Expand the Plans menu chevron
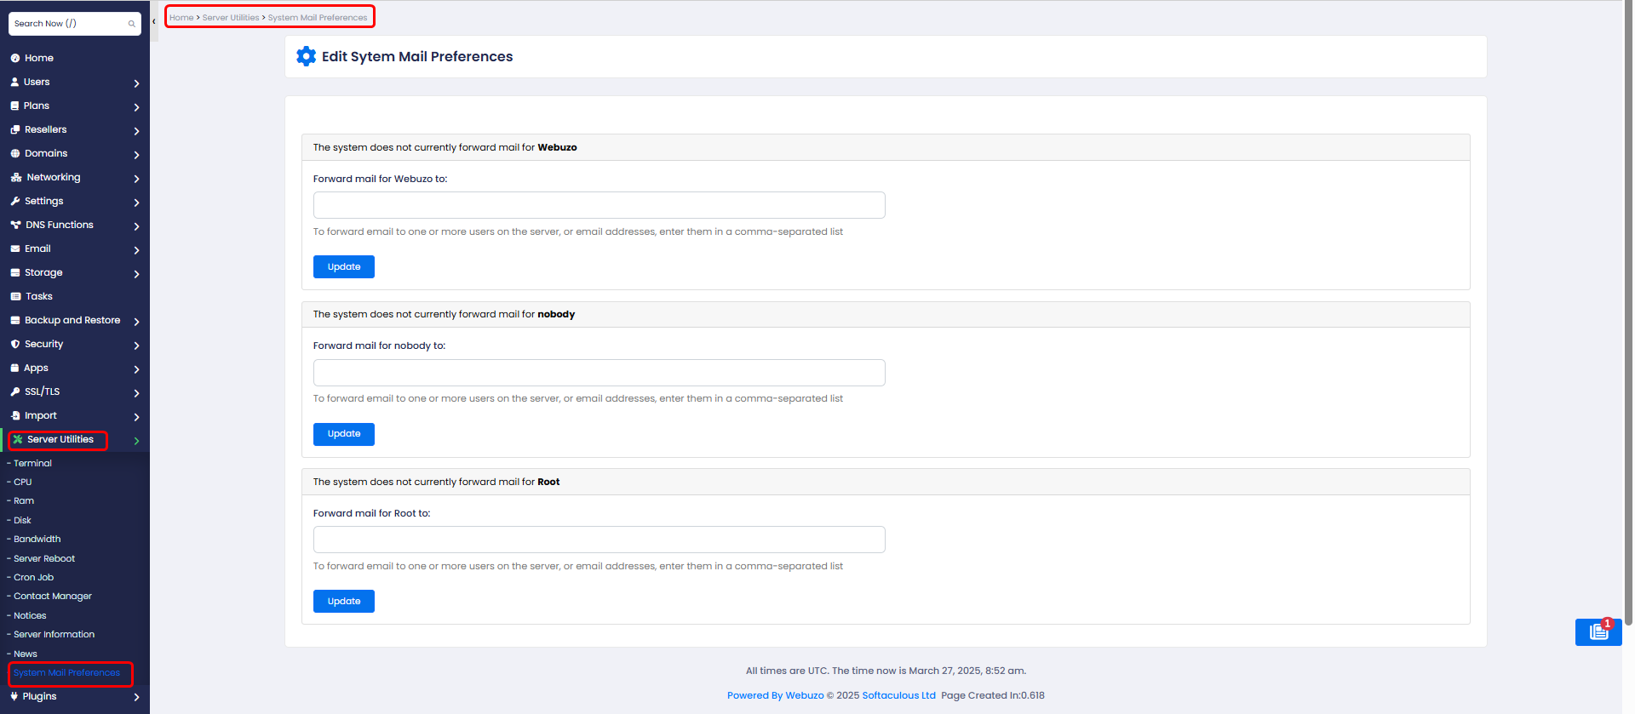The image size is (1635, 714). click(x=136, y=107)
